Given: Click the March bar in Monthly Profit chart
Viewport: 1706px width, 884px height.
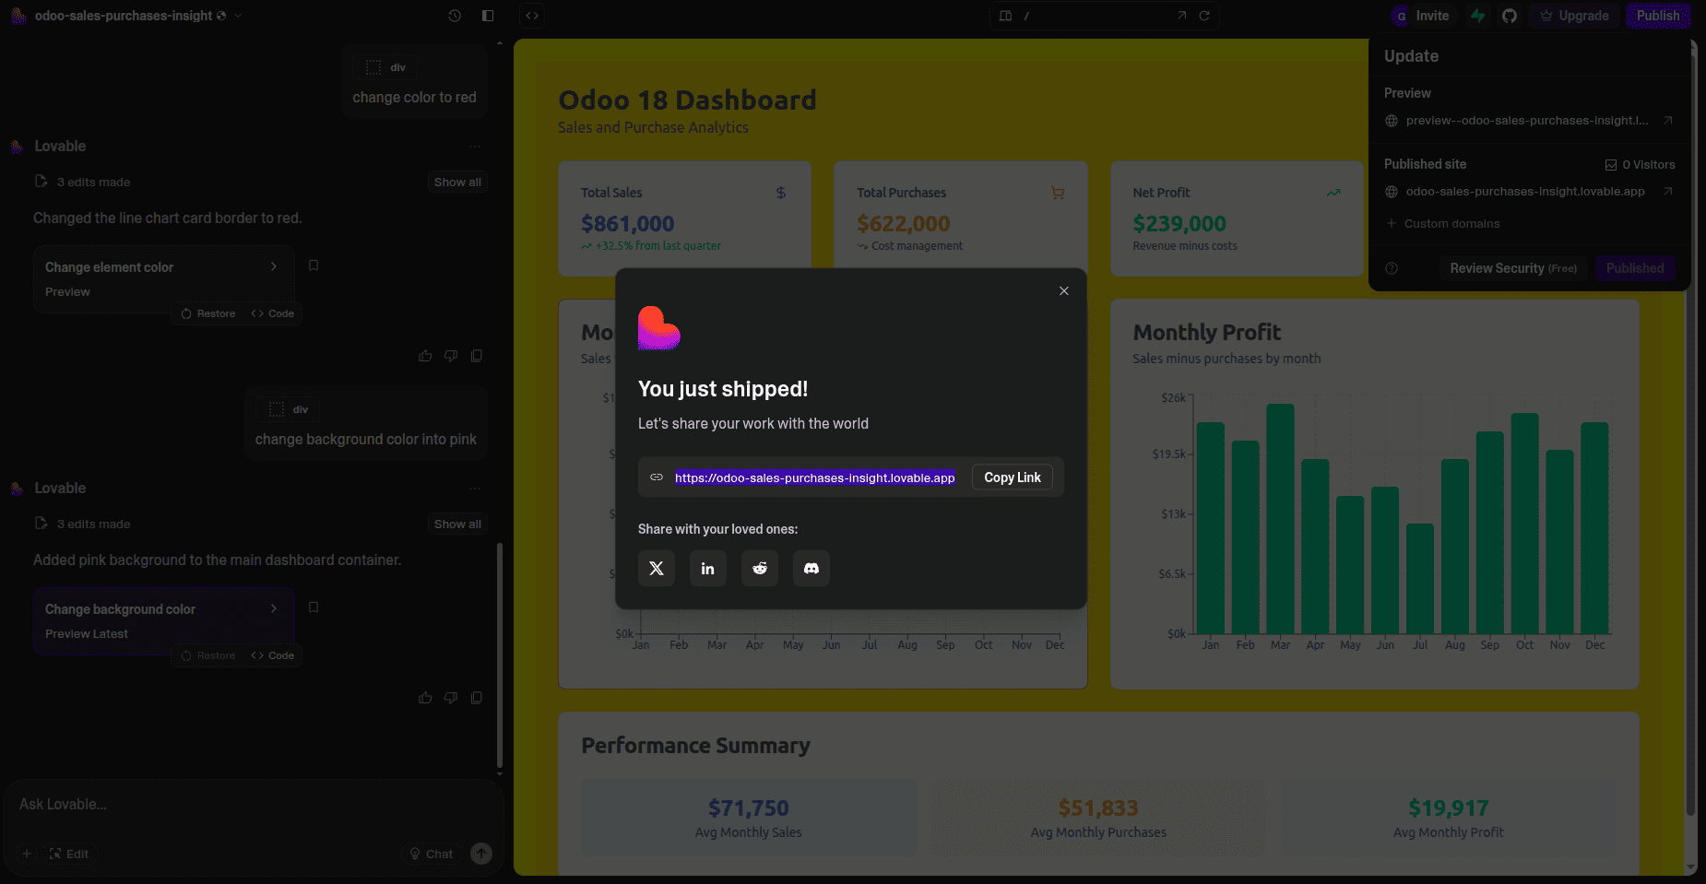Looking at the screenshot, I should [x=1280, y=519].
